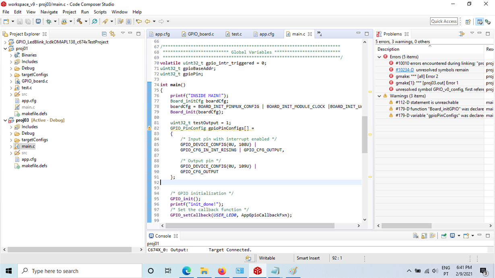Click the Pin Console icon

click(x=443, y=236)
